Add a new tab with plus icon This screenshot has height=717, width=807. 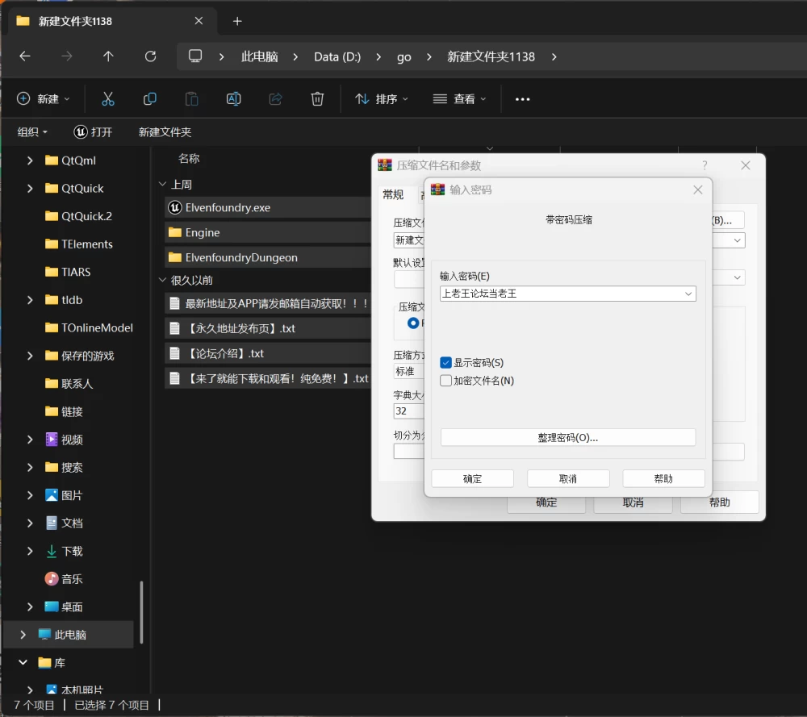(x=237, y=21)
